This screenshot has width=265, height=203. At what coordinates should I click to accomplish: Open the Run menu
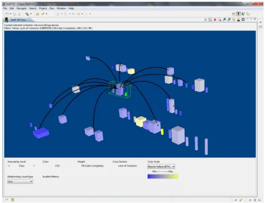[52, 8]
